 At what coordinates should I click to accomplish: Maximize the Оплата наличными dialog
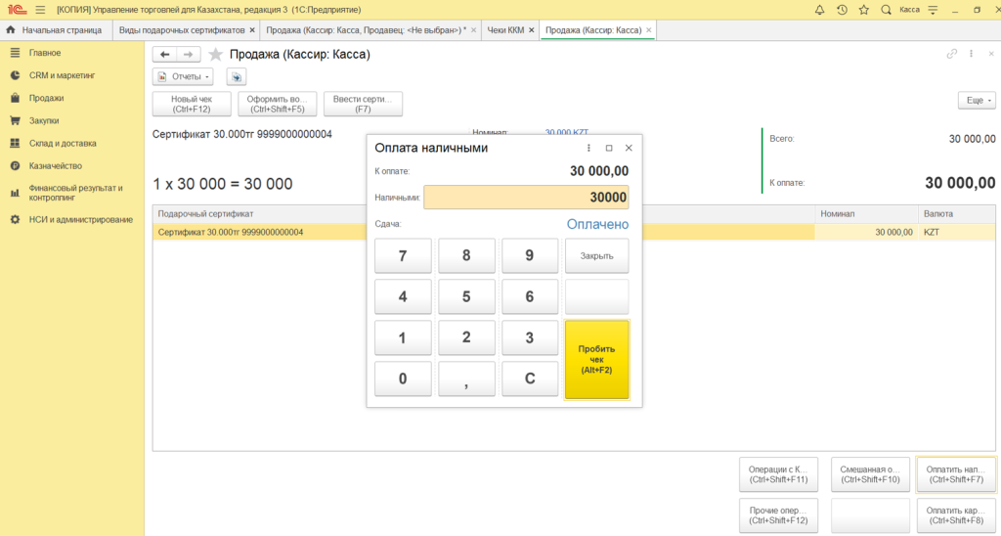[609, 148]
